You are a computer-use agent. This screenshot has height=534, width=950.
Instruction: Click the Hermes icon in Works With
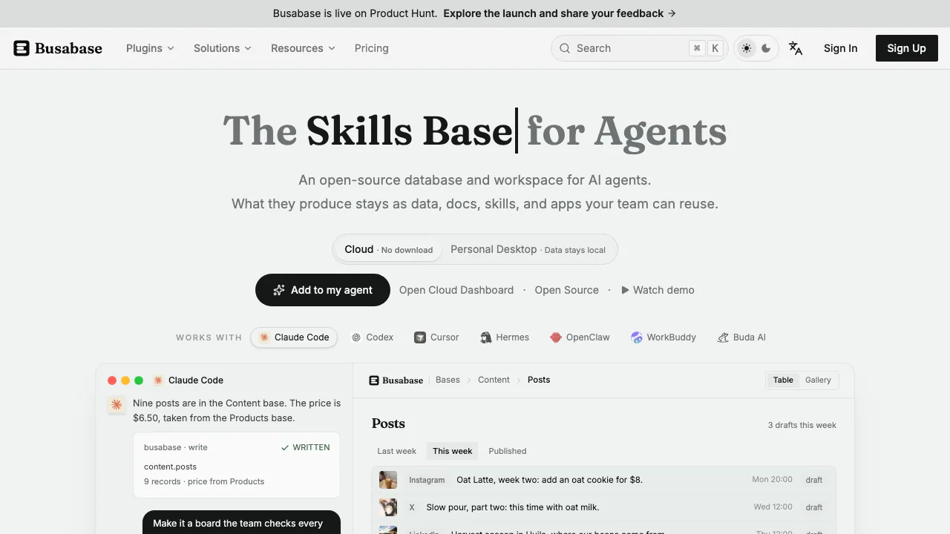click(x=485, y=337)
